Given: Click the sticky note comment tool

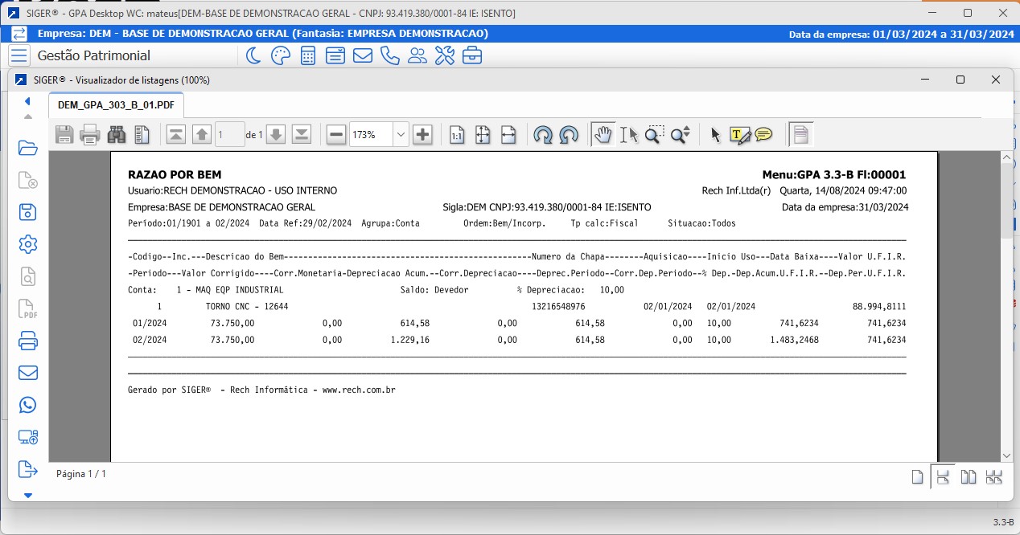Looking at the screenshot, I should [x=763, y=135].
